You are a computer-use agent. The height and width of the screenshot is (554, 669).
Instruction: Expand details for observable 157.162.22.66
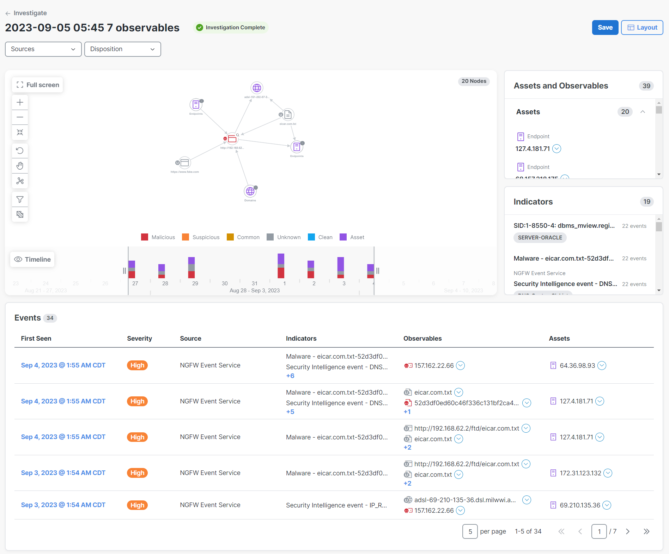pos(460,365)
